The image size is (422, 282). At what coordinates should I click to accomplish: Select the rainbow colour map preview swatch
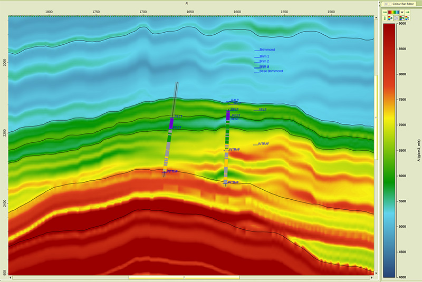(394, 12)
